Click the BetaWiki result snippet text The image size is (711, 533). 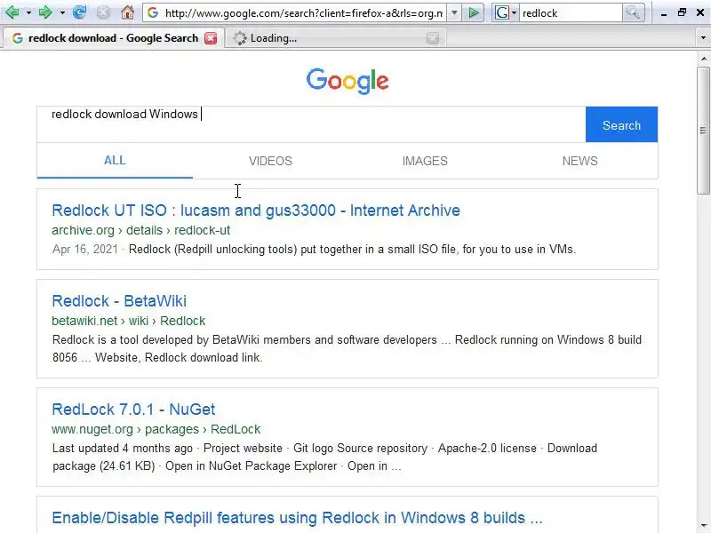(x=347, y=348)
